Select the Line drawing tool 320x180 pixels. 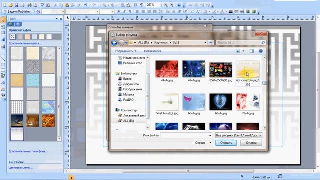point(3,53)
